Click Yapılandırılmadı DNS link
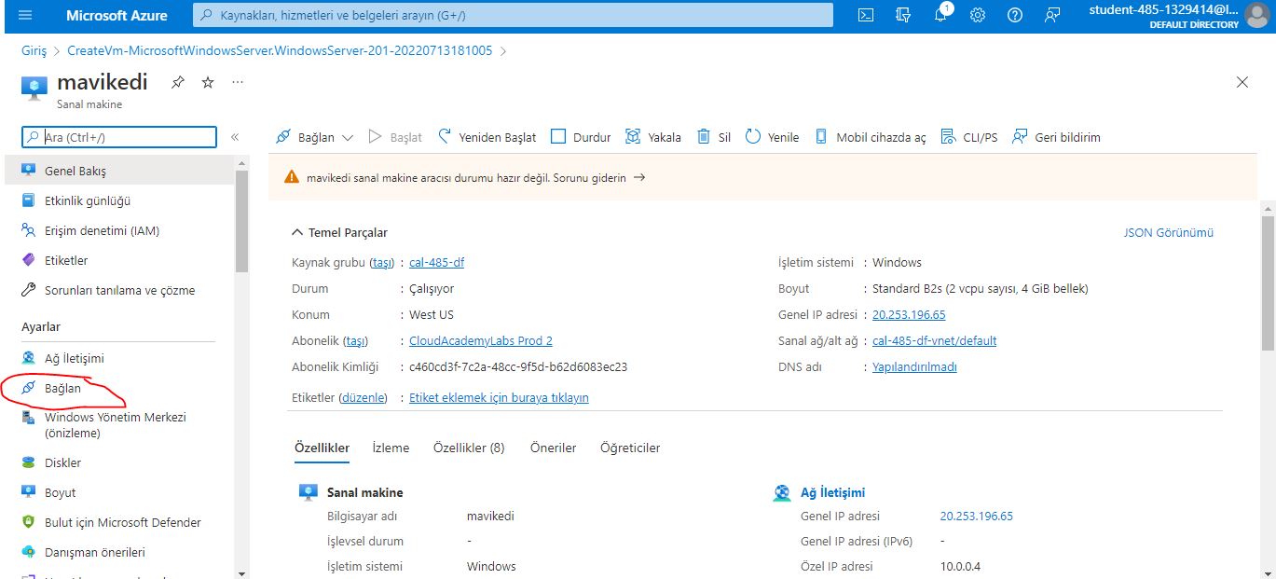The height and width of the screenshot is (579, 1276). (914, 366)
